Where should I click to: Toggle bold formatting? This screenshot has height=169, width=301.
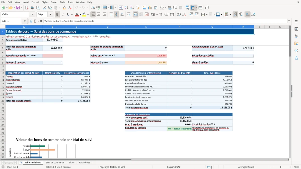point(57,15)
